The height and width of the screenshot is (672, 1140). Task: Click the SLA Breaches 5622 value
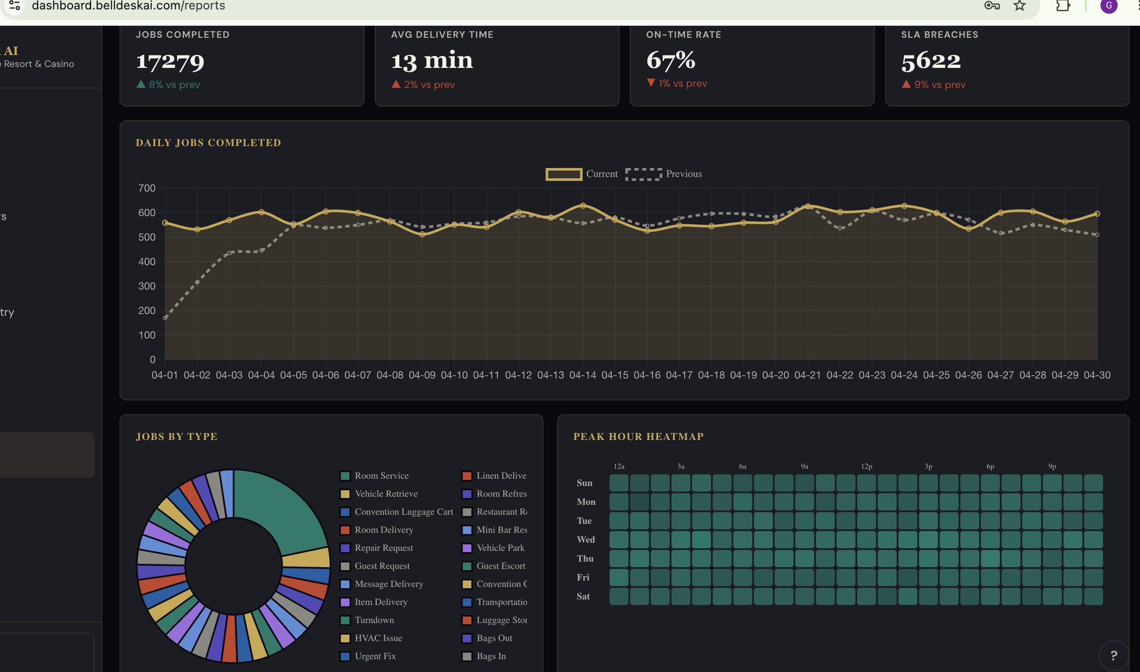click(x=931, y=61)
